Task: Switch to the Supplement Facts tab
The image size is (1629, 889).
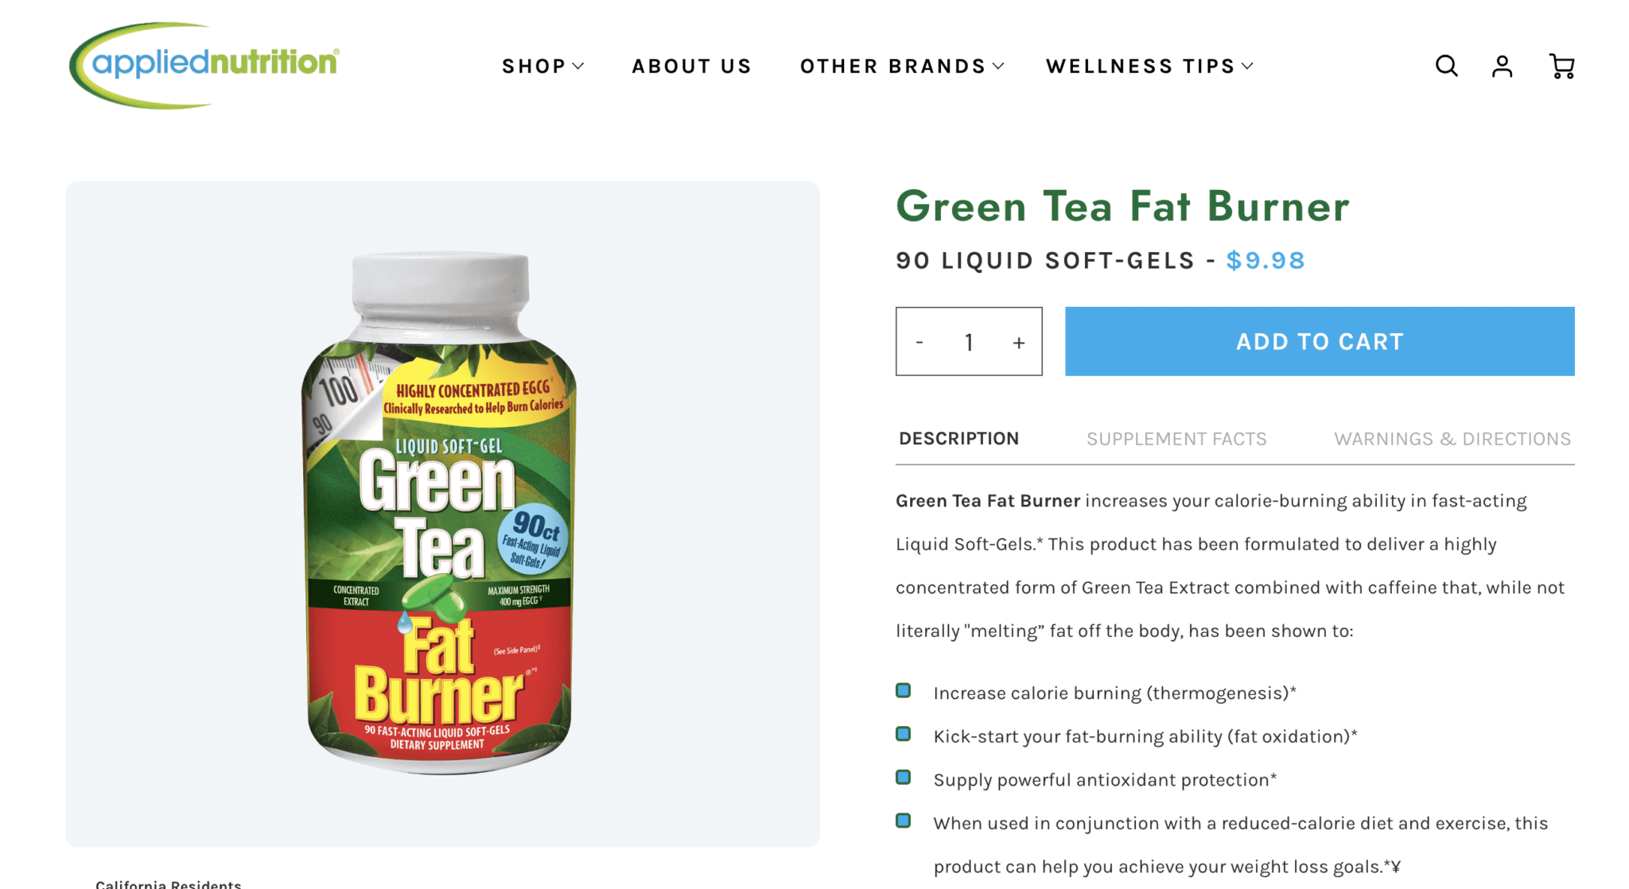Action: click(x=1176, y=439)
